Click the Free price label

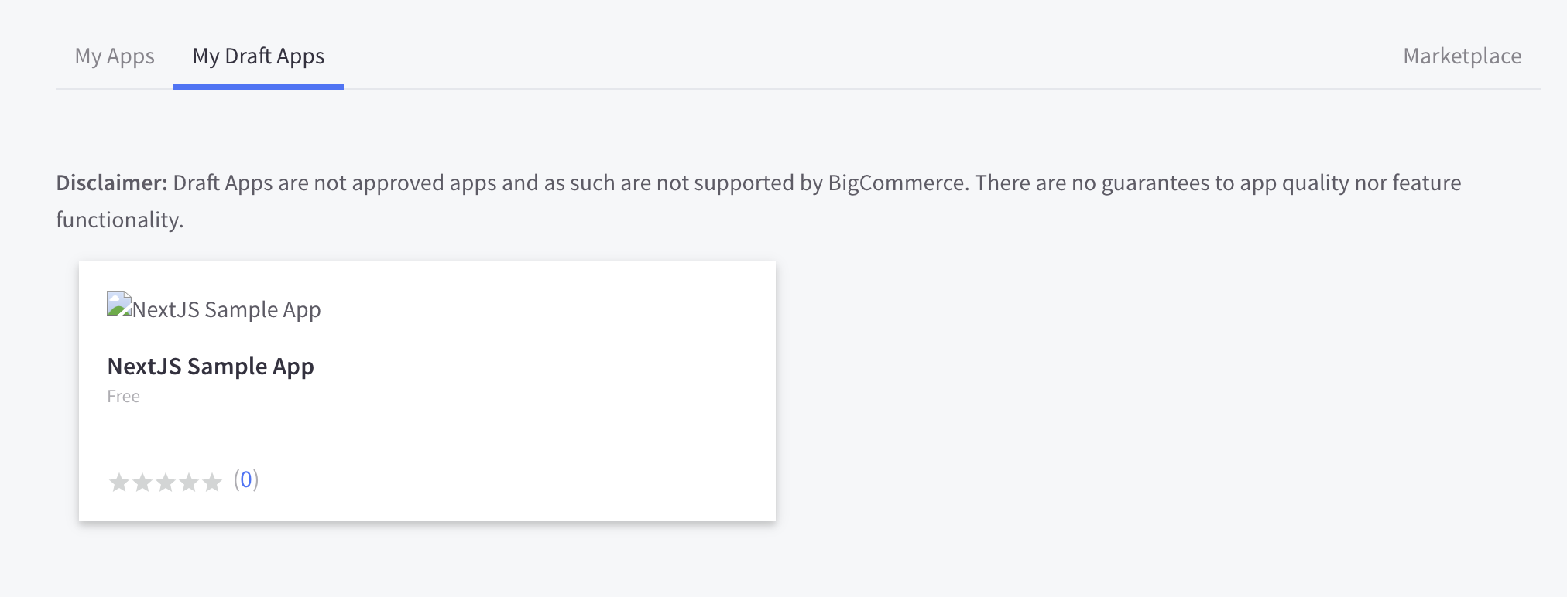124,397
